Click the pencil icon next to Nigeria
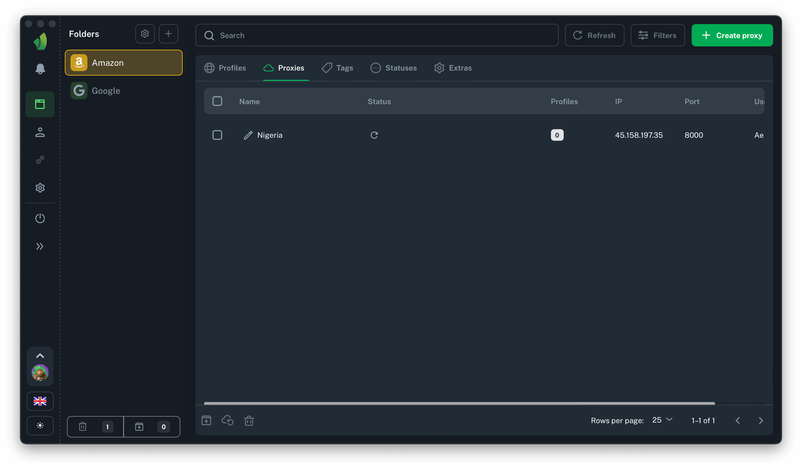This screenshot has height=469, width=802. [248, 135]
